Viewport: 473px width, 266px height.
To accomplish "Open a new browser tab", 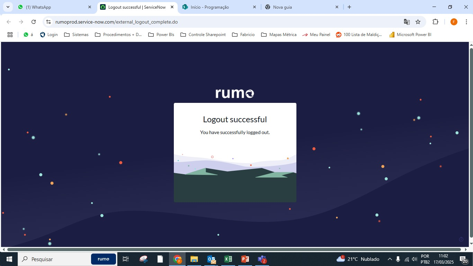I will point(349,7).
